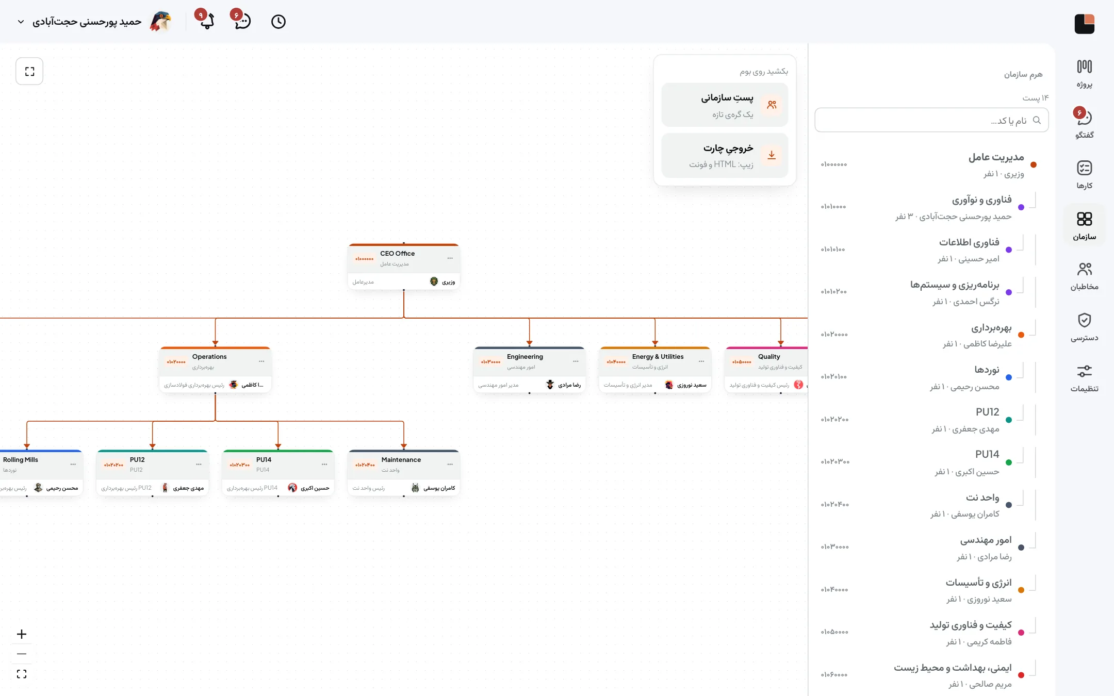Open the three-dots menu on Maintenance node
This screenshot has height=696, width=1114.
click(450, 465)
